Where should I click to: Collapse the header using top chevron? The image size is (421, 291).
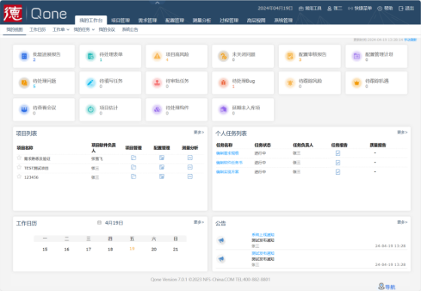pos(157,3)
